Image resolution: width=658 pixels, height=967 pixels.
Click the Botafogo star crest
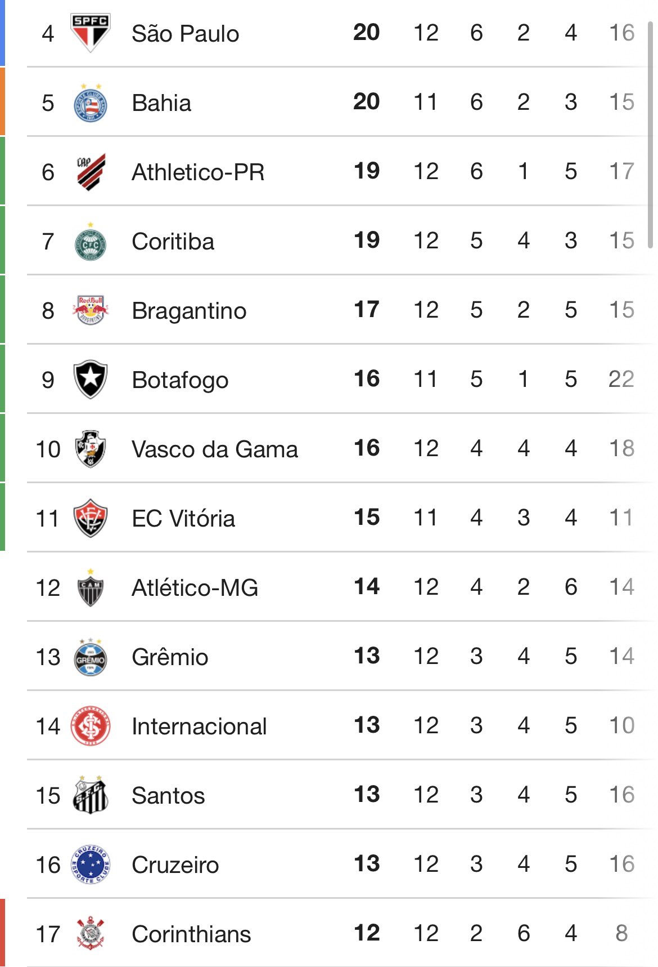(90, 380)
